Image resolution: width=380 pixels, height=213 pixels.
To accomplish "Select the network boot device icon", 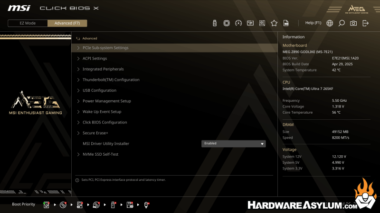I will click(x=146, y=205).
